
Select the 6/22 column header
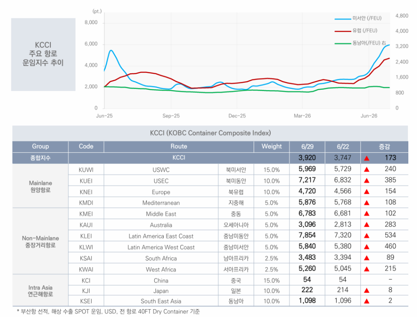[343, 147]
